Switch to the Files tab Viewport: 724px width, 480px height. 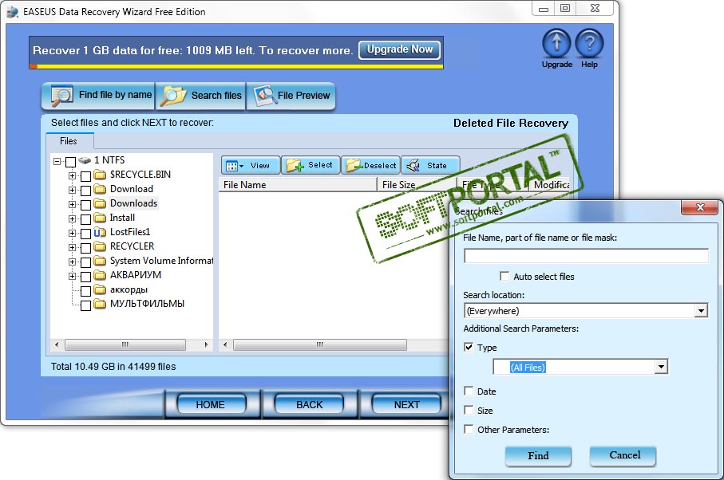(x=69, y=141)
